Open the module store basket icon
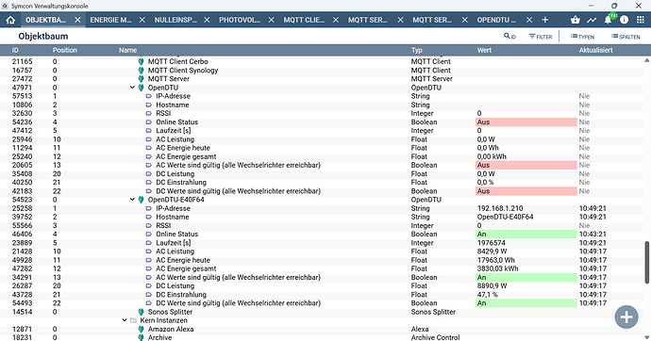 coord(575,20)
